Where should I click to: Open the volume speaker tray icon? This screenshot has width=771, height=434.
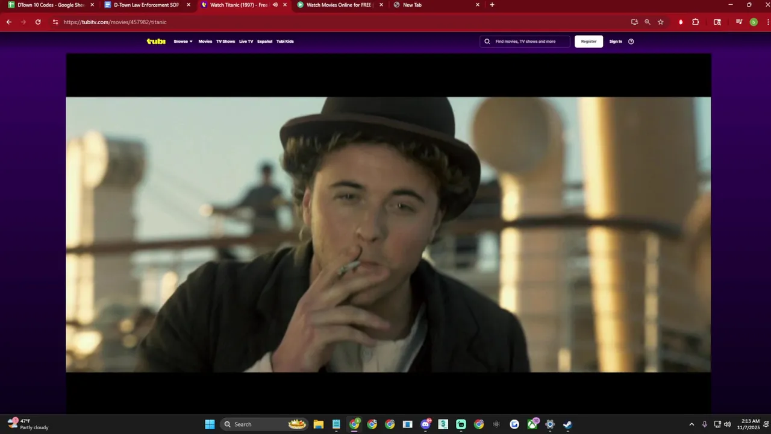click(x=728, y=424)
